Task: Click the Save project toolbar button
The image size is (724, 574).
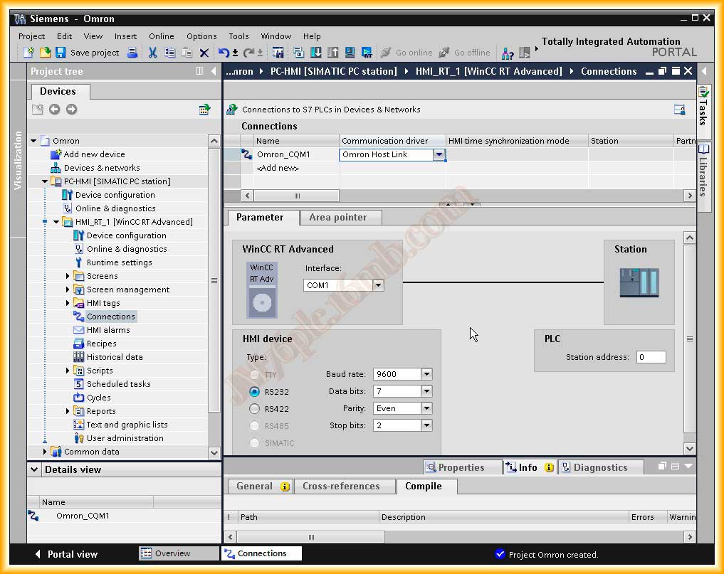Action: (x=87, y=53)
